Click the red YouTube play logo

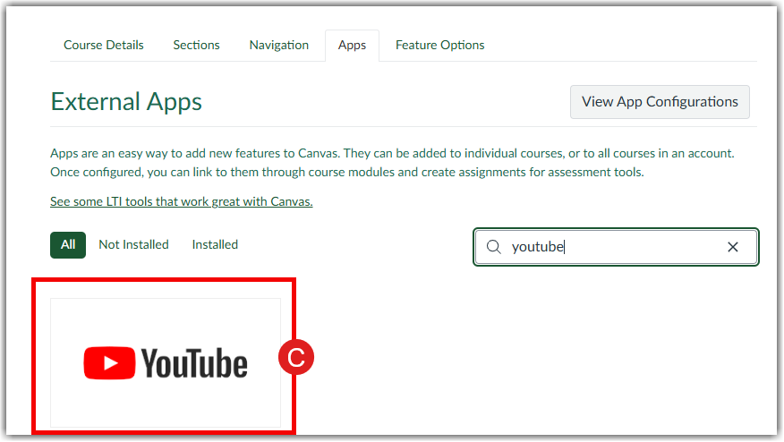click(109, 363)
